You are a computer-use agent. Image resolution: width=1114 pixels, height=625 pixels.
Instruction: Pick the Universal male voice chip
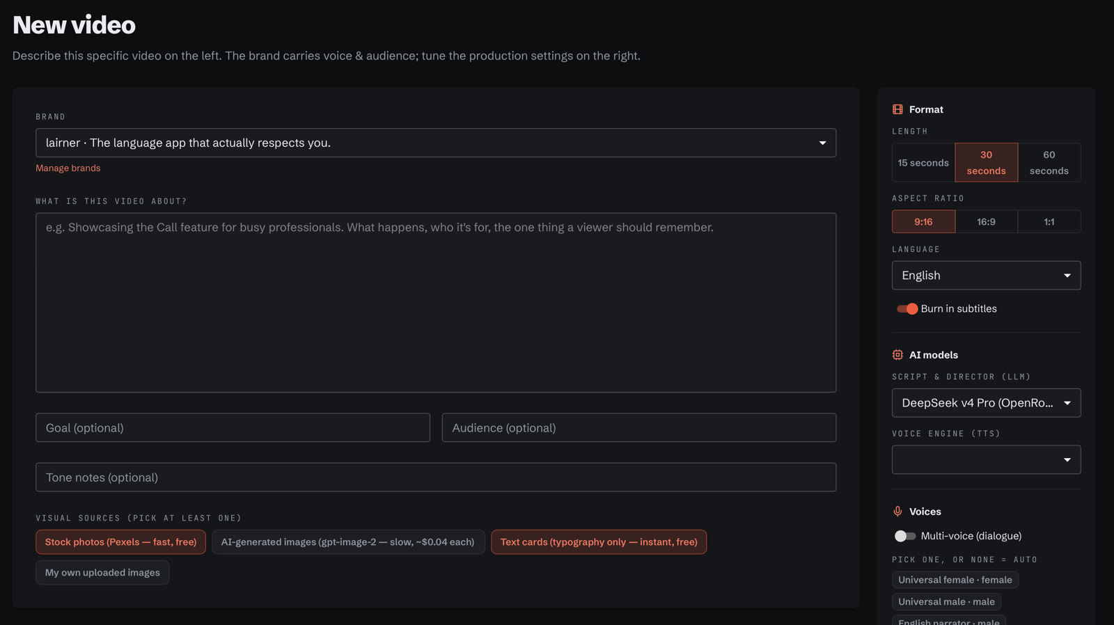[946, 602]
